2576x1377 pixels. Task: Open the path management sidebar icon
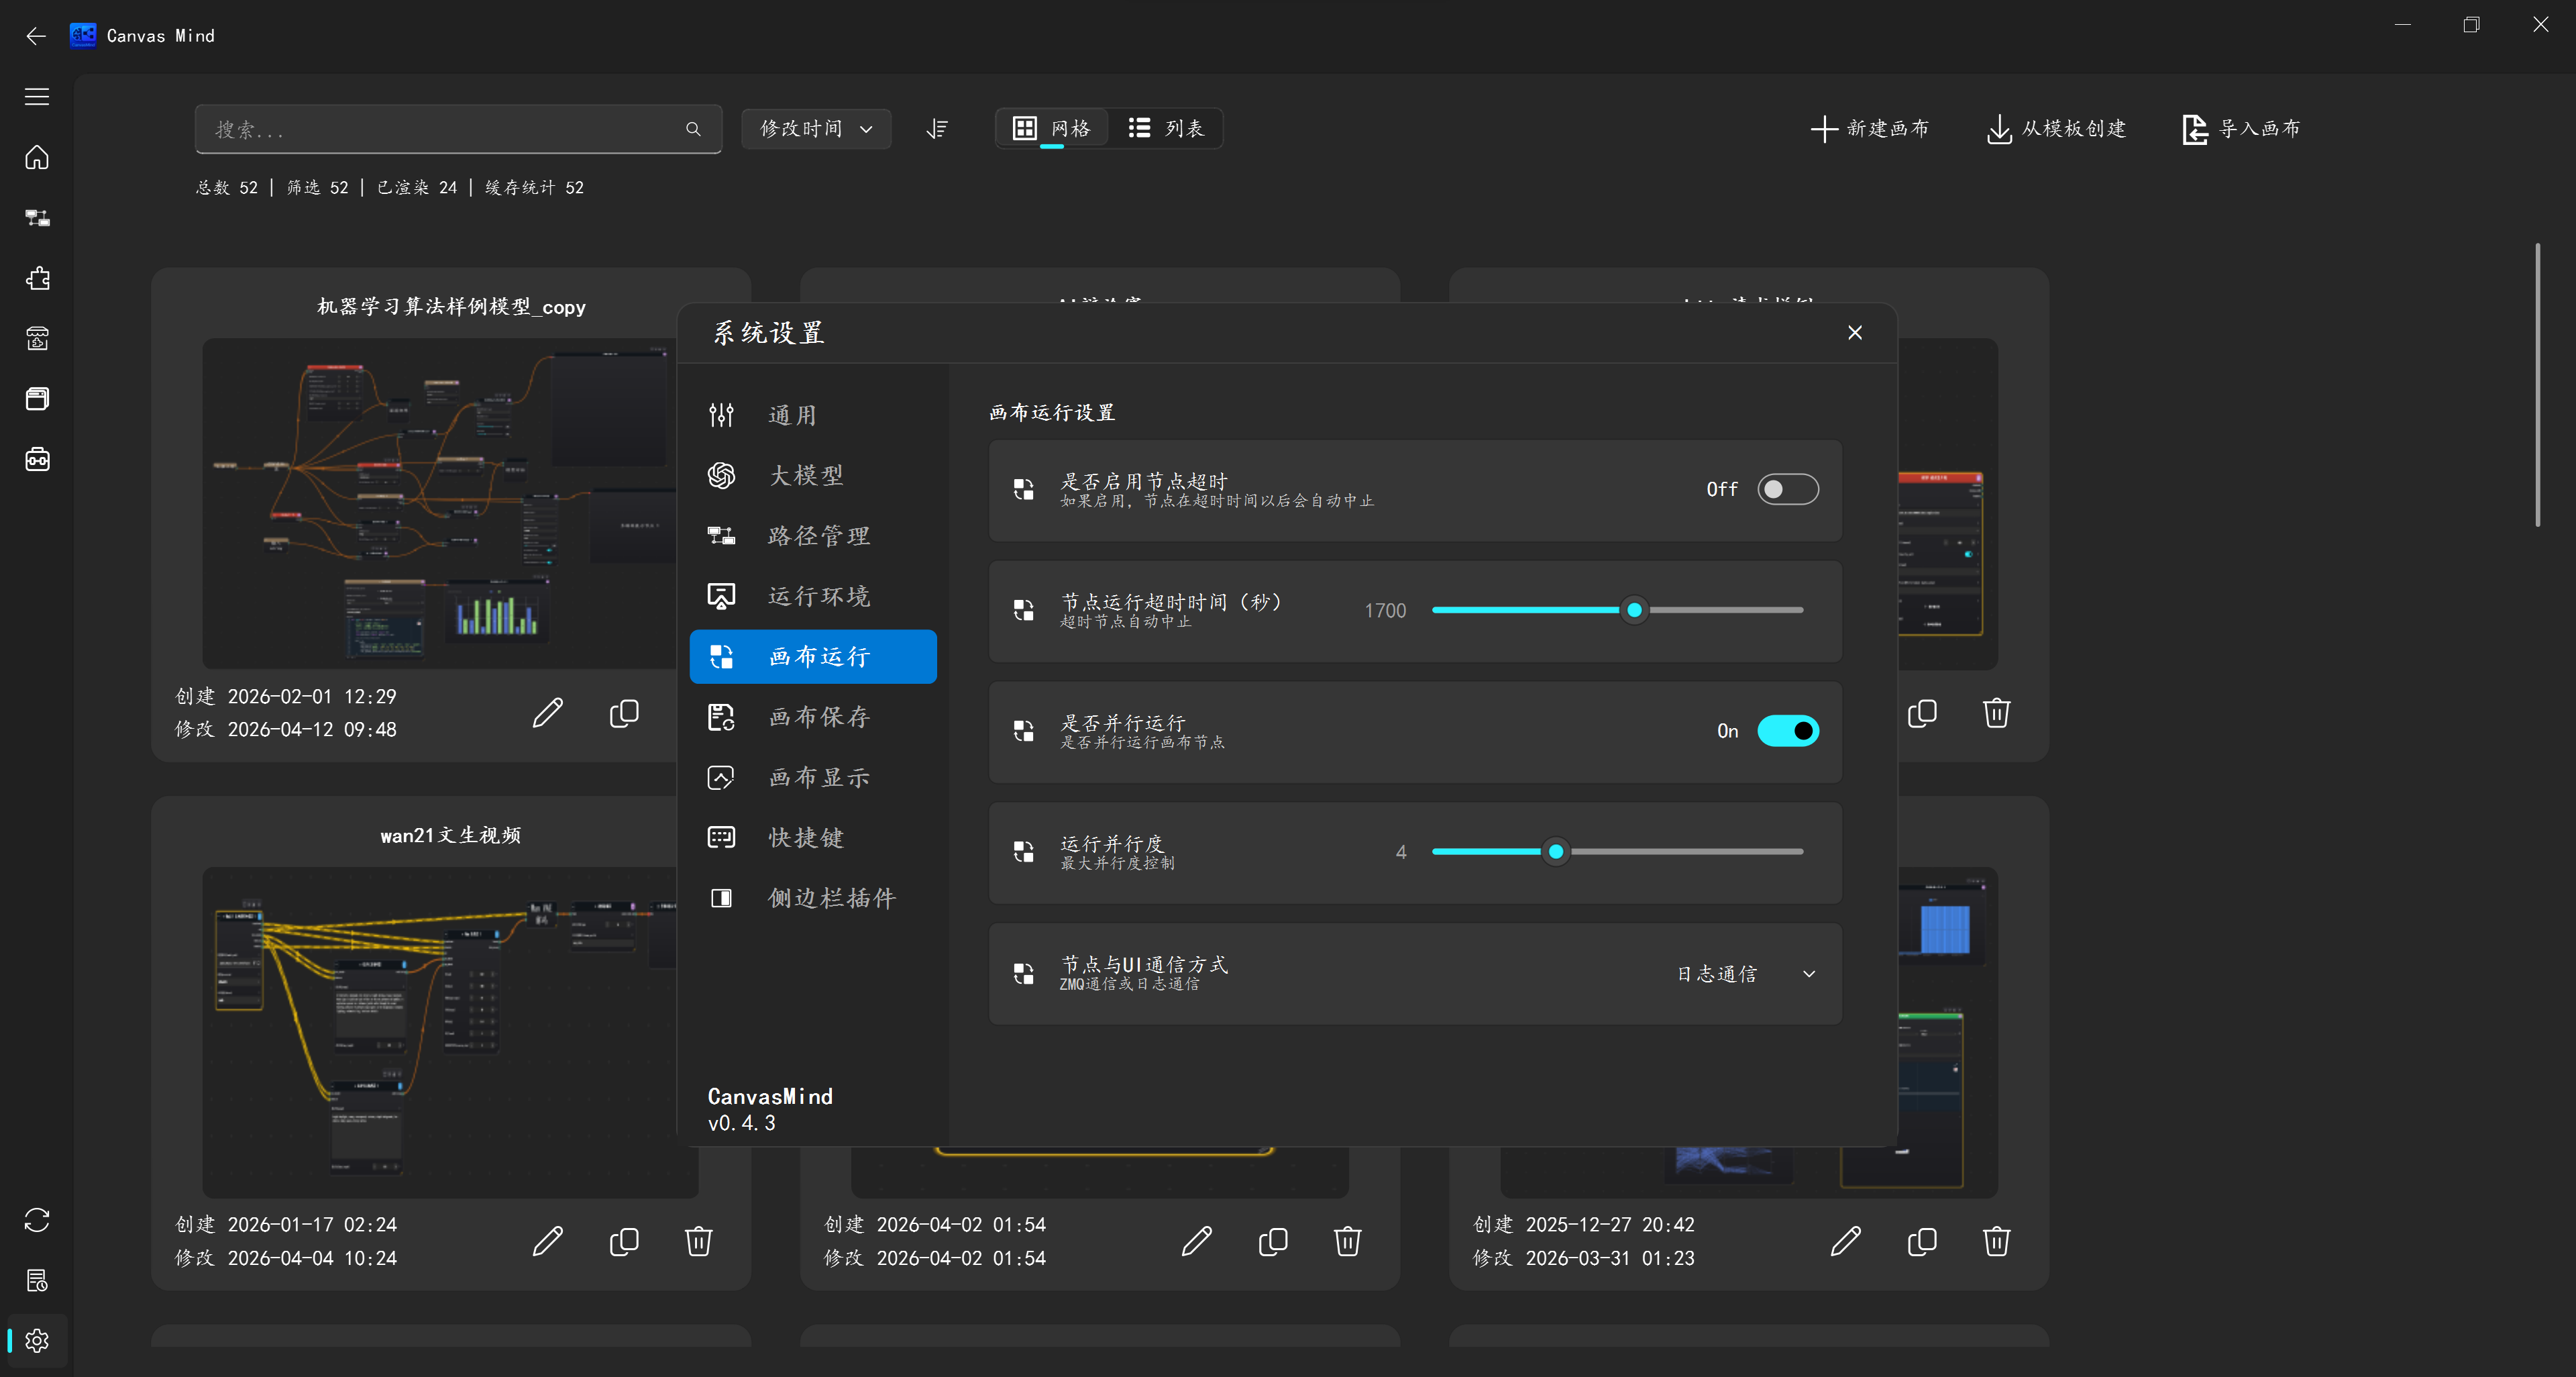pos(37,218)
